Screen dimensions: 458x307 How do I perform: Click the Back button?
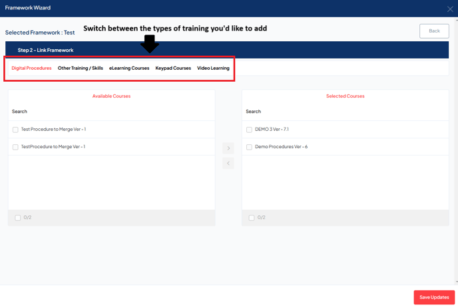click(434, 31)
